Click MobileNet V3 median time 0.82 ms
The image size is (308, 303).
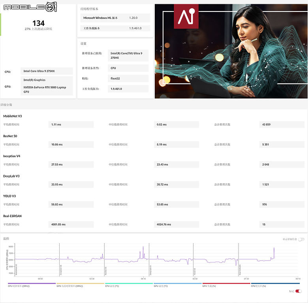177,125
